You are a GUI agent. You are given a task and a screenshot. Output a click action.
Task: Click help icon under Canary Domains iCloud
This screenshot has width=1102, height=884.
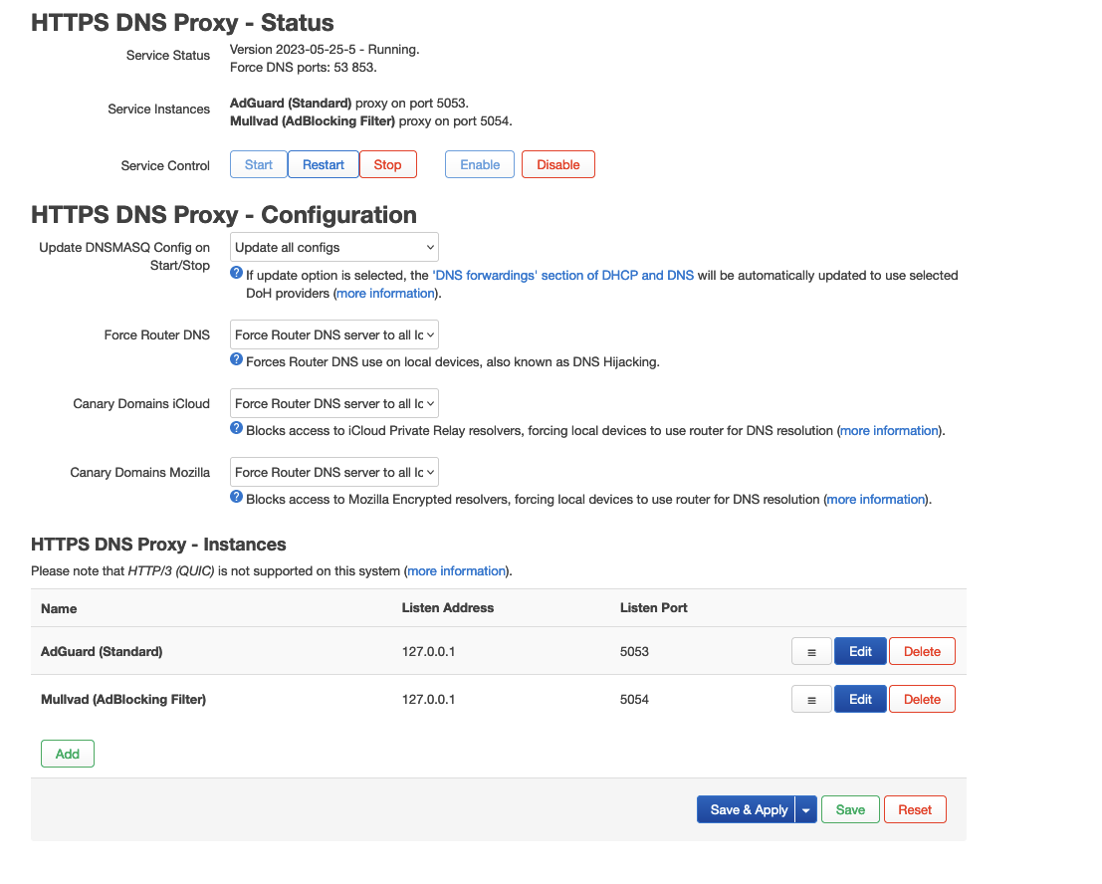[x=236, y=428]
